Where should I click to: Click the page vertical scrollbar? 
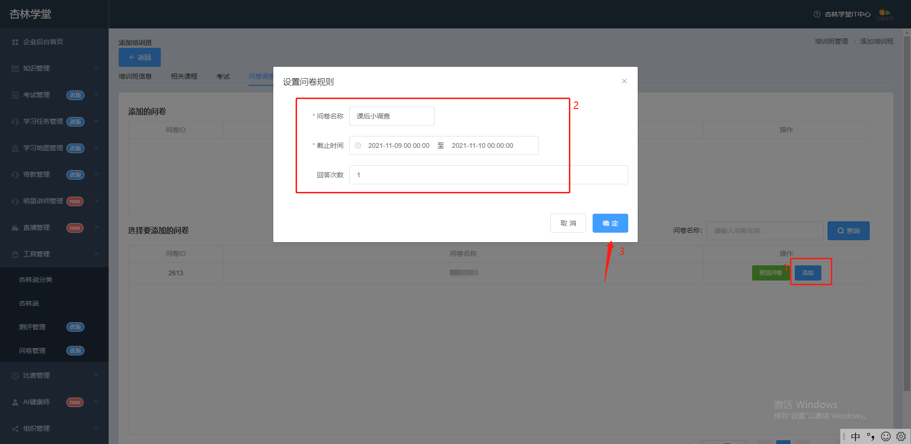click(907, 213)
